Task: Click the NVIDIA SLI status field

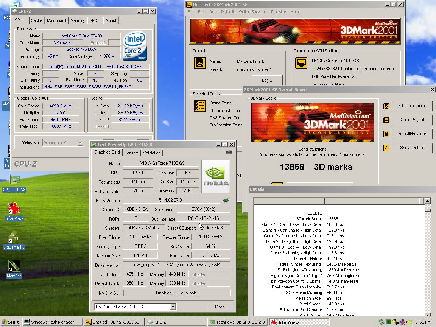Action: [177, 293]
